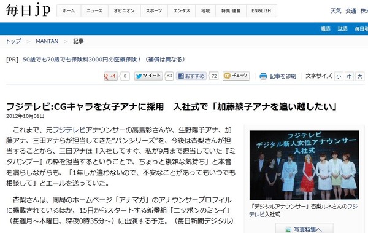This screenshot has height=233, width=368.
Task: Click the article headline about フジテレビ CGキャラ
Action: click(172, 106)
